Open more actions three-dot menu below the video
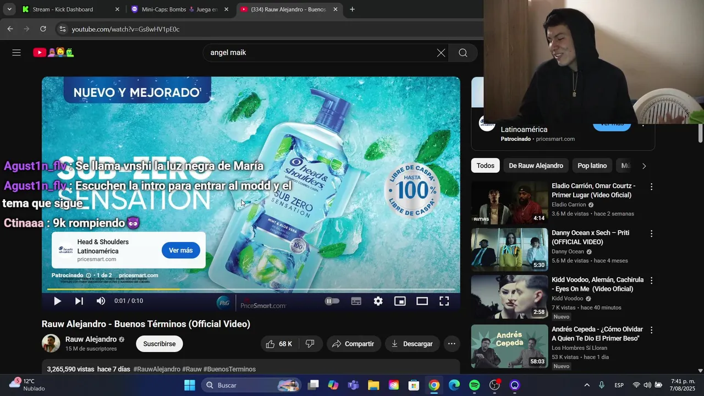The width and height of the screenshot is (704, 396). click(452, 344)
